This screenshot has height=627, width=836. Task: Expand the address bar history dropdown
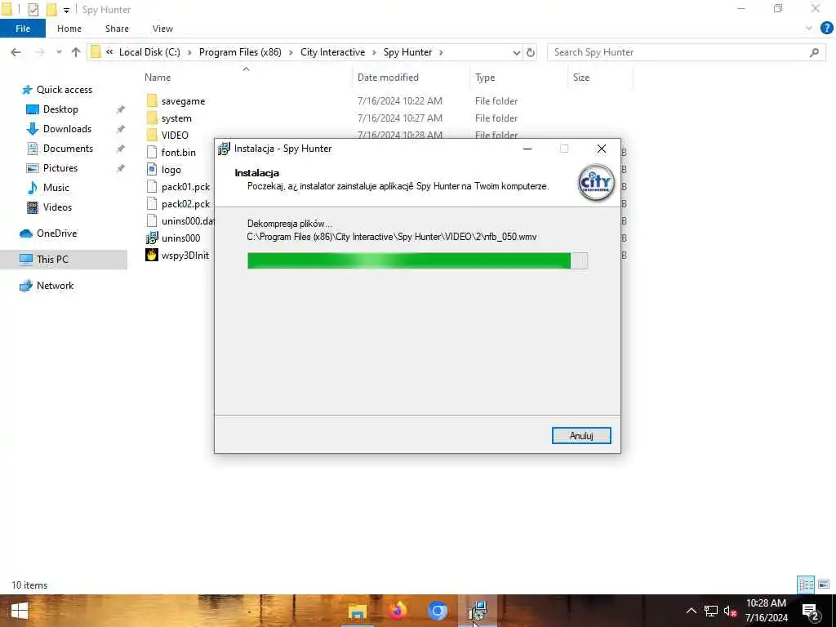point(516,52)
